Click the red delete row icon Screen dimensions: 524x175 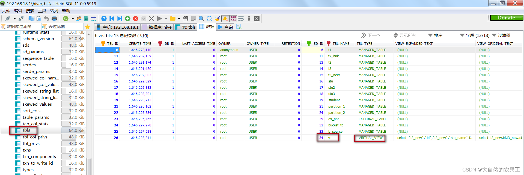[136, 19]
